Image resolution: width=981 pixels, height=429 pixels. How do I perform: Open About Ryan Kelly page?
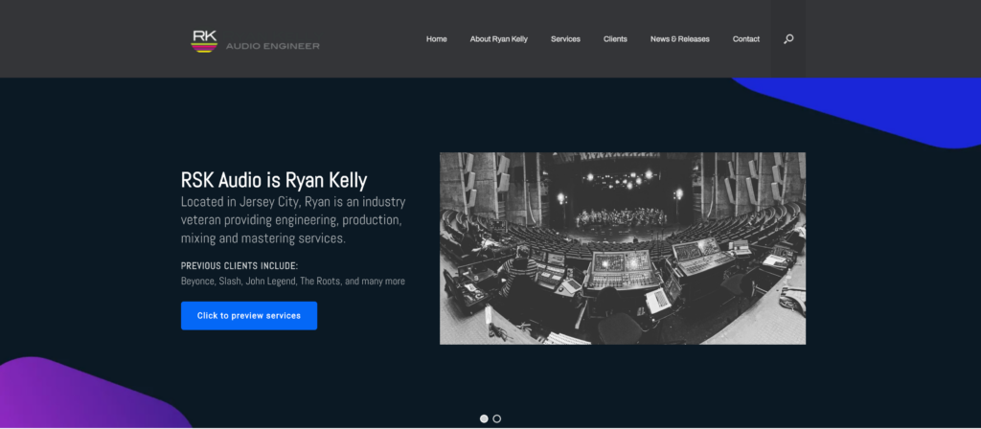(x=498, y=38)
